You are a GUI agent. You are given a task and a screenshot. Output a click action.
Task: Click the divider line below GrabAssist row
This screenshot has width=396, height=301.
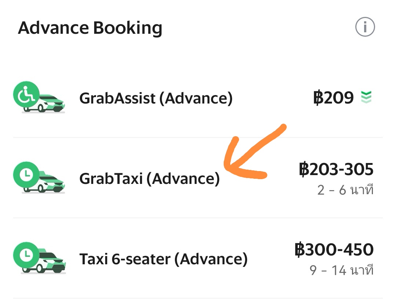[198, 138]
